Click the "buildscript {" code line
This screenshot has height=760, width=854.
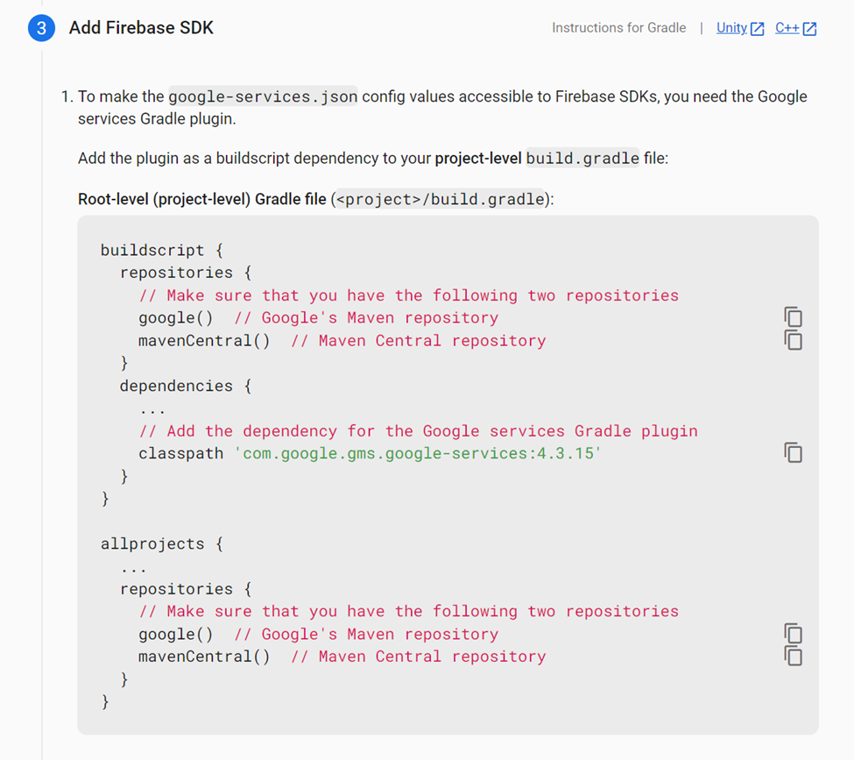[x=162, y=250]
